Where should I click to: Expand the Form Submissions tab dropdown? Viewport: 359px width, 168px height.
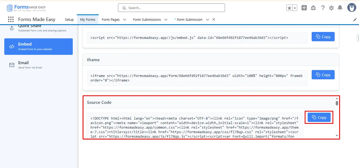click(x=166, y=20)
